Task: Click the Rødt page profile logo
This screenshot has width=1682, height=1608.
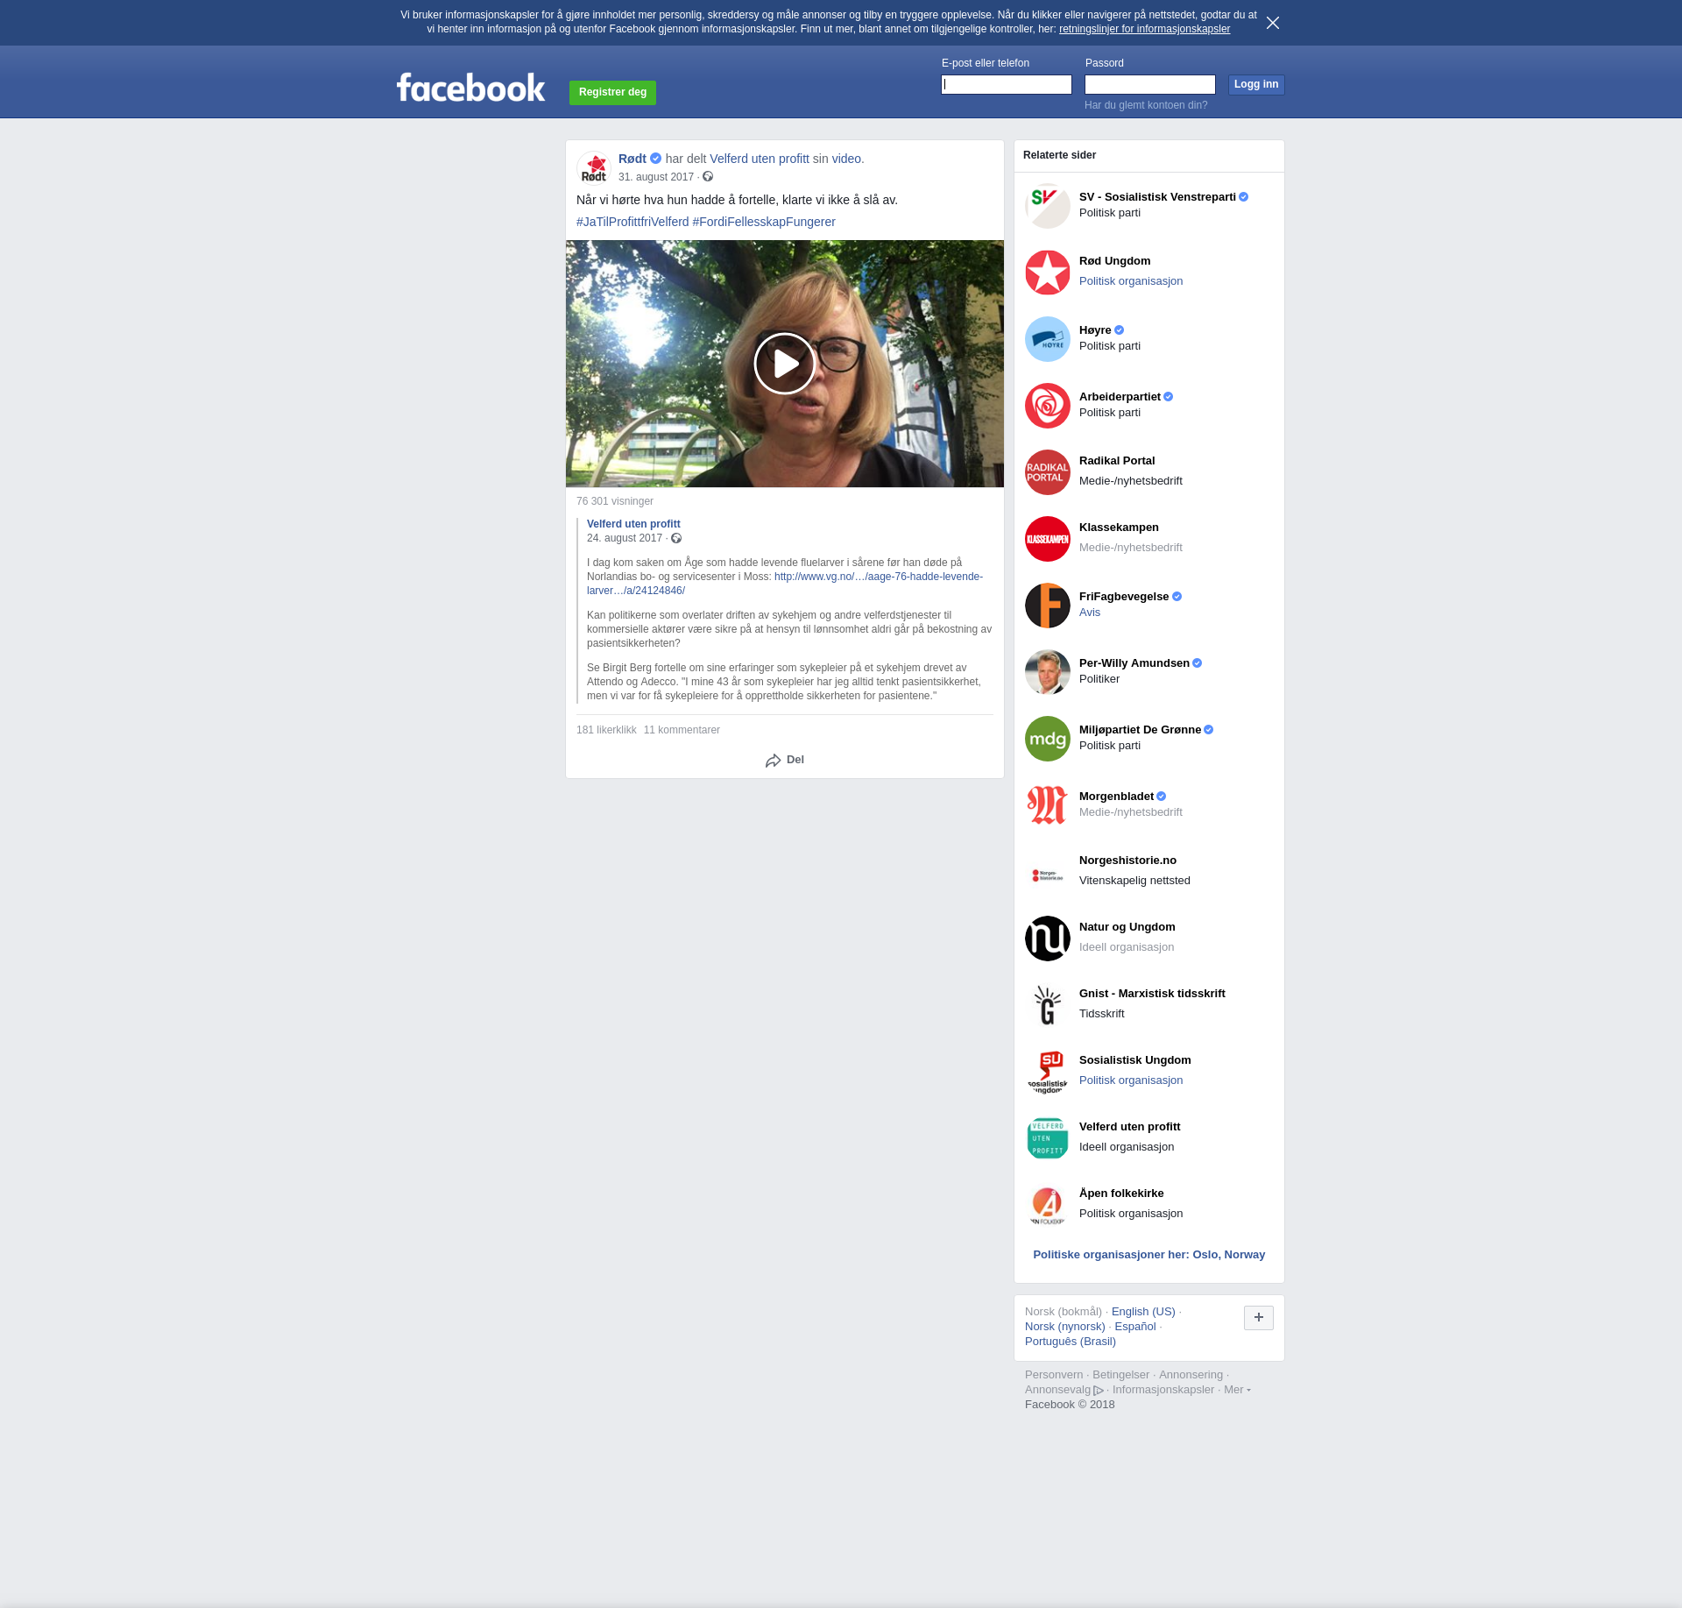Action: [x=594, y=167]
